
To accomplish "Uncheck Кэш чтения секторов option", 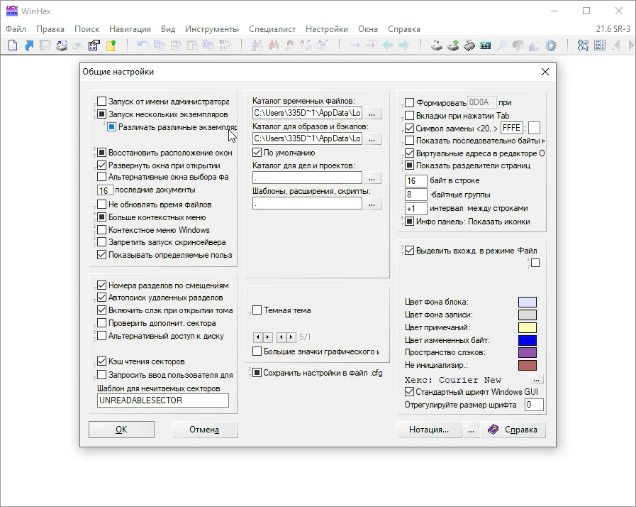I will coord(102,361).
